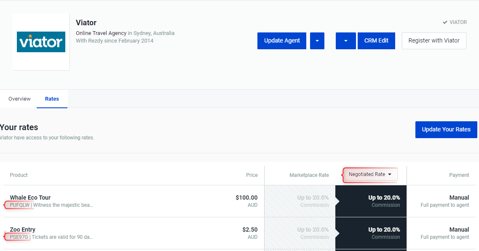Click the Viator agent name heading
This screenshot has width=479, height=251.
(x=86, y=23)
